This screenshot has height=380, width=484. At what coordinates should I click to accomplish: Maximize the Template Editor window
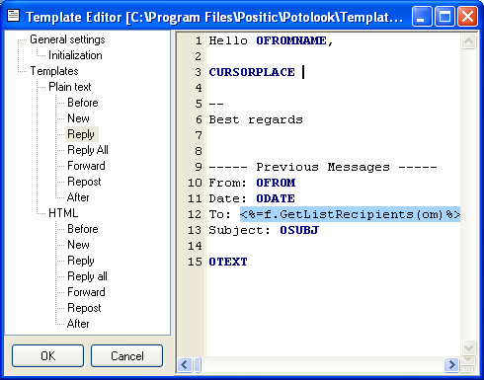444,17
